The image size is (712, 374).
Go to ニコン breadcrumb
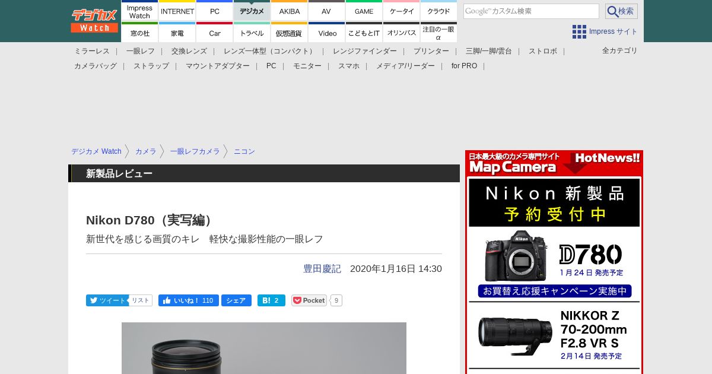244,151
